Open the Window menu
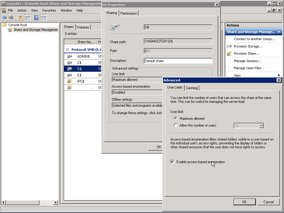284x213 pixels. tap(66, 10)
